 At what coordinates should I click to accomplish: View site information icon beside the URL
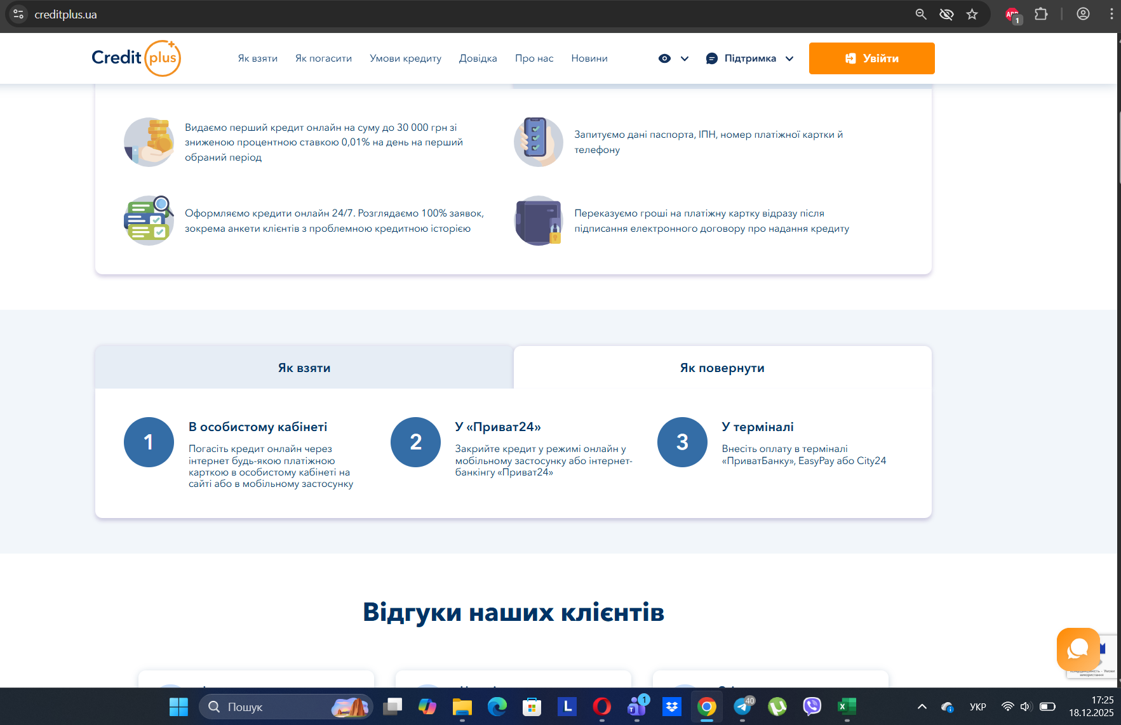tap(18, 14)
